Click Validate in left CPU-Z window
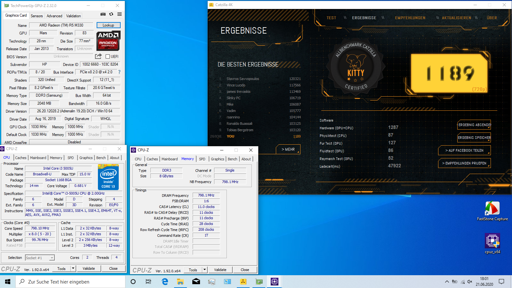 89,268
